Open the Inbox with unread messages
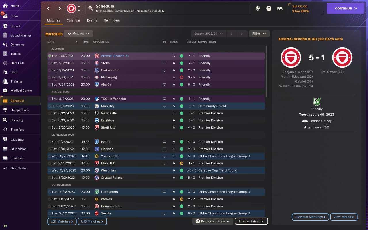This screenshot has height=230, width=368. (14, 16)
